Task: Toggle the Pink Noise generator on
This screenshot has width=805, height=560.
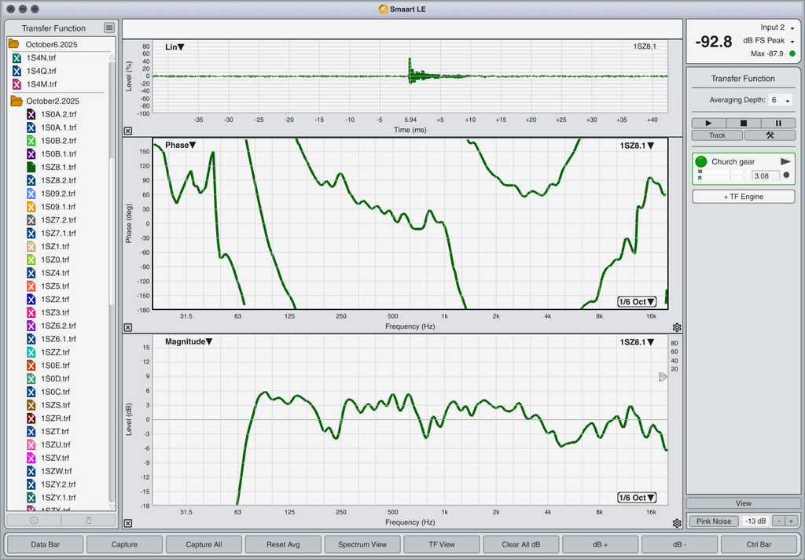Action: 714,521
